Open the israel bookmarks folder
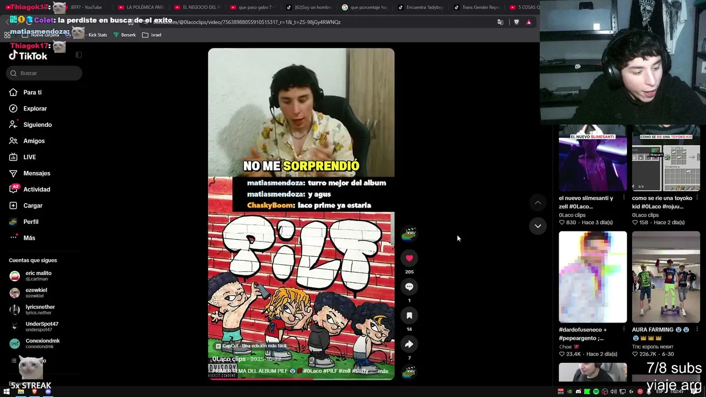 click(152, 35)
